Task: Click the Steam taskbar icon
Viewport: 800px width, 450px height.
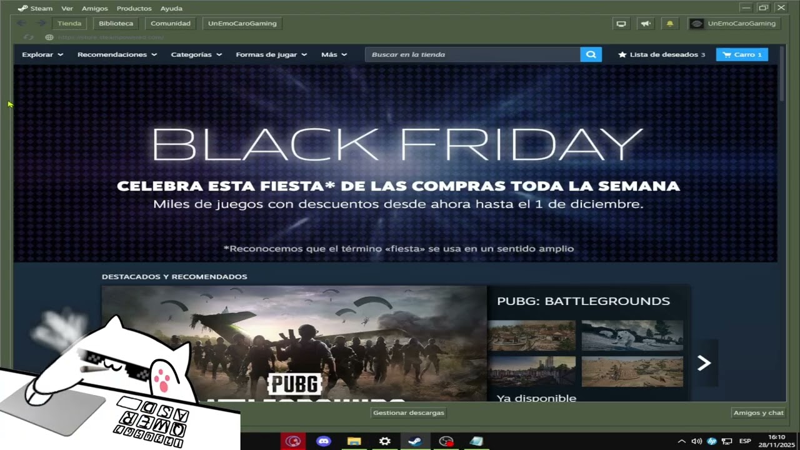Action: [414, 441]
